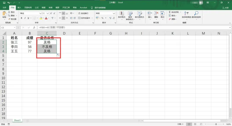Click the increase indent icon
Viewport: 232px width, 126px height.
tap(75, 18)
